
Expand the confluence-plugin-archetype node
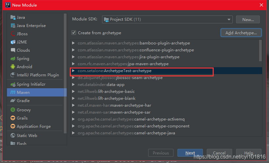[73, 50]
